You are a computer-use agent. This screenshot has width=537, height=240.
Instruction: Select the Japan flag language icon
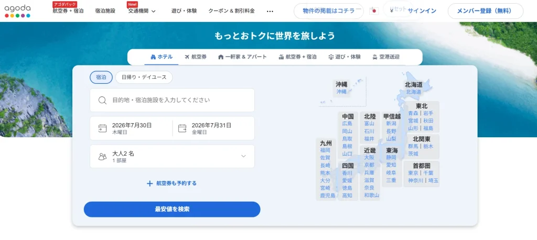coord(374,11)
